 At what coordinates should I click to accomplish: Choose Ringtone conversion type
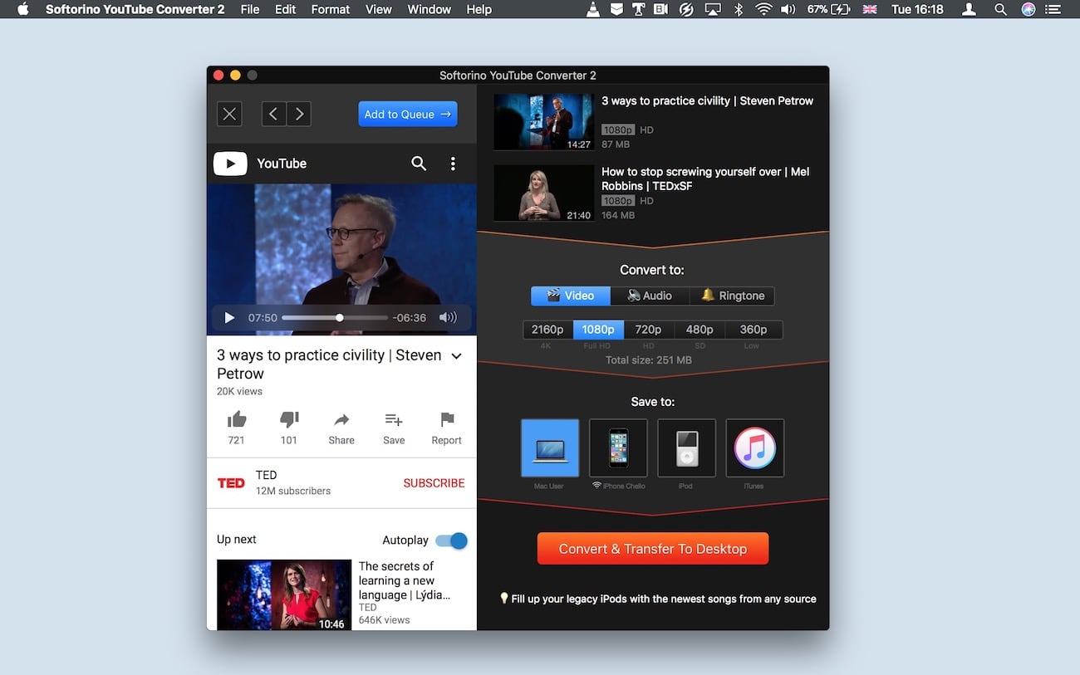(732, 296)
